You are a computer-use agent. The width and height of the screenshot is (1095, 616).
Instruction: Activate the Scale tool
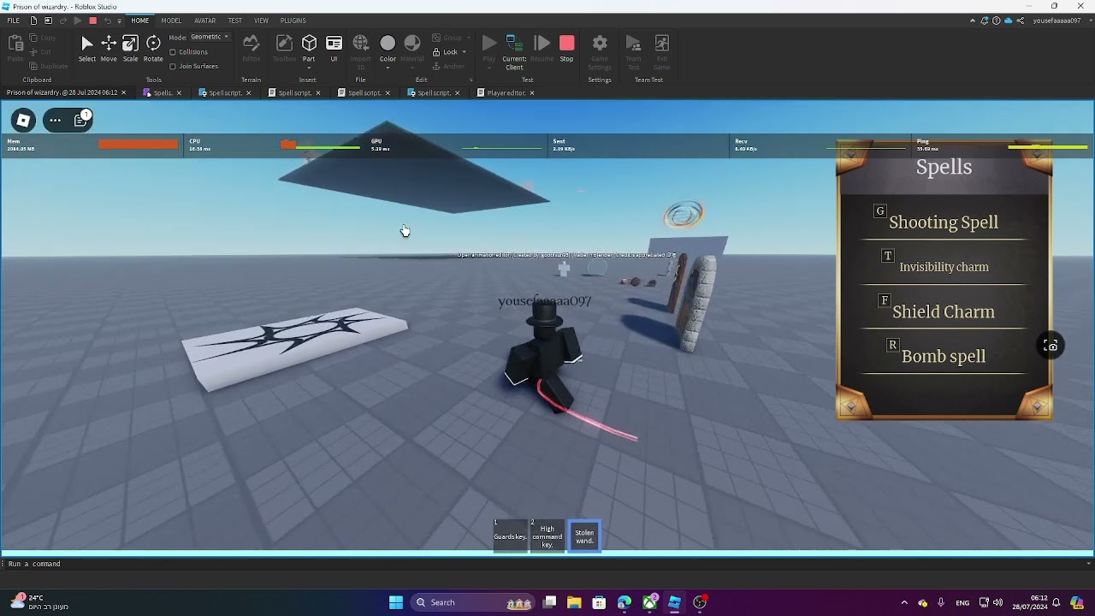pyautogui.click(x=130, y=48)
